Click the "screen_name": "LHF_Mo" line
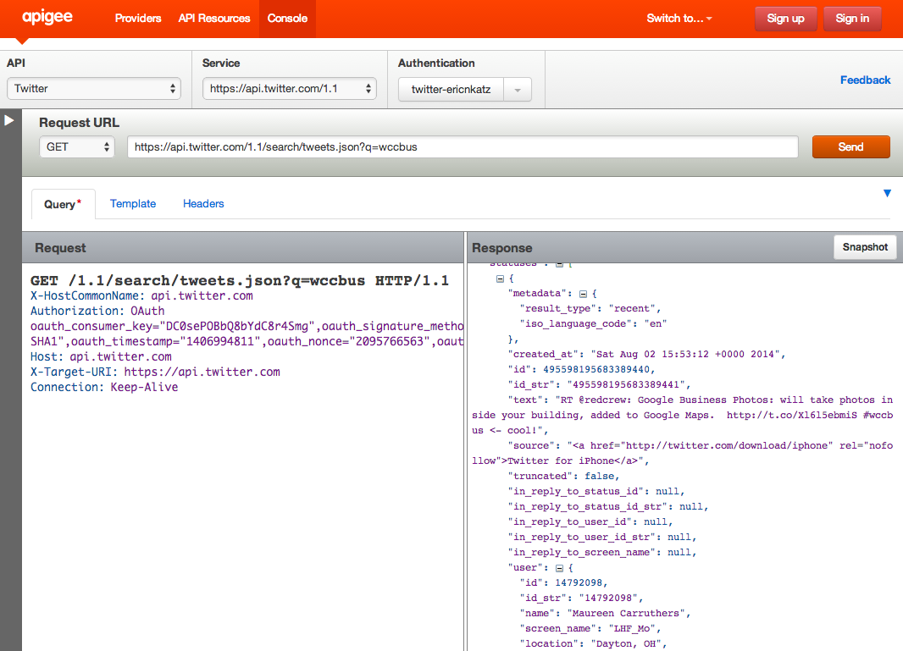The width and height of the screenshot is (903, 651). (590, 628)
